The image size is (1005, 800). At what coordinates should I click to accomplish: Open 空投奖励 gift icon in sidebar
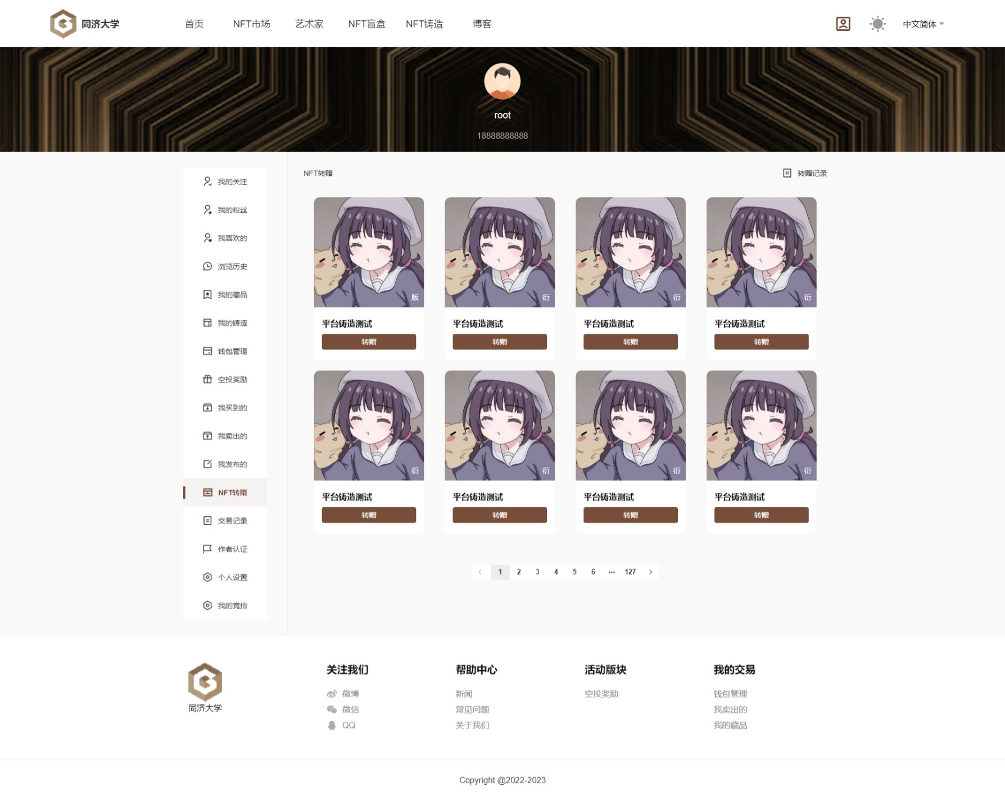[207, 379]
